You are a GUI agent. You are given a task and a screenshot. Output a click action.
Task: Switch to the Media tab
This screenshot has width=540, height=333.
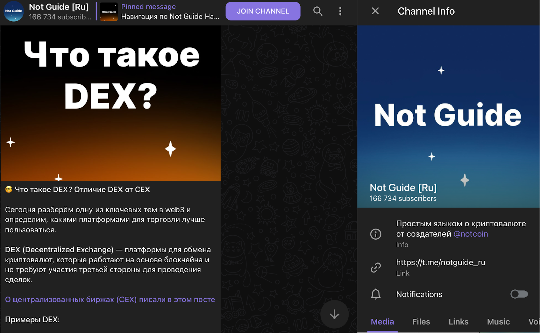[x=382, y=322]
